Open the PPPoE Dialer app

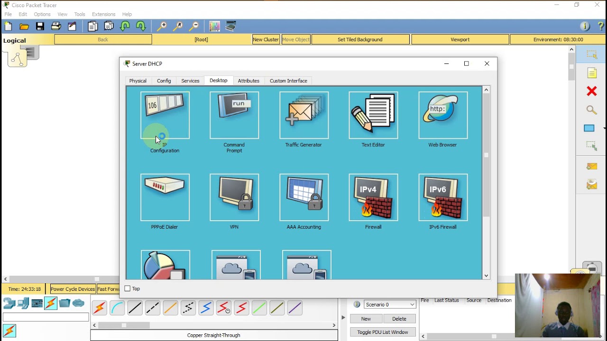pyautogui.click(x=165, y=197)
